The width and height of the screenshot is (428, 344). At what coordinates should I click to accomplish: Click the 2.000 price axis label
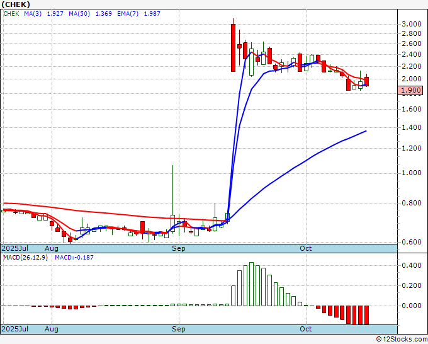[x=412, y=79]
